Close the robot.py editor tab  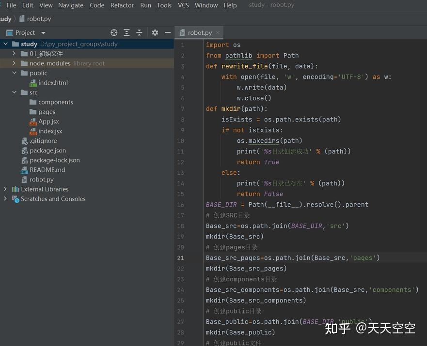tap(218, 32)
